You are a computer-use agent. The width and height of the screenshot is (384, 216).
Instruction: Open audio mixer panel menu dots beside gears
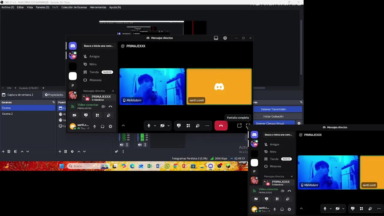pos(123,151)
